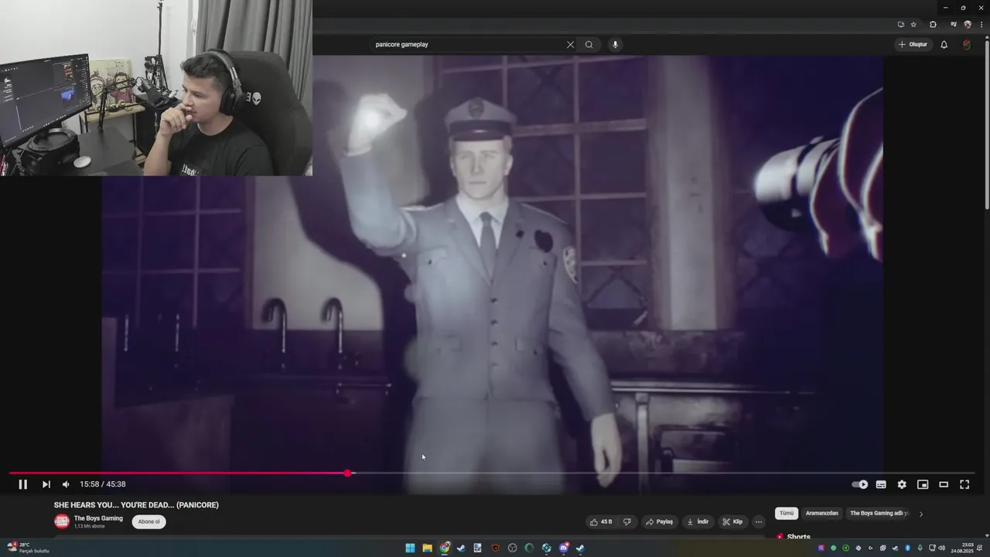Dislike the video
990x557 pixels.
tap(627, 521)
